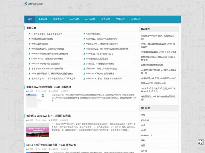This screenshot has height=153, width=205.
Task: Open sidebar post win10自带怎么截图_win10平板怎么截图
Action: point(159,52)
